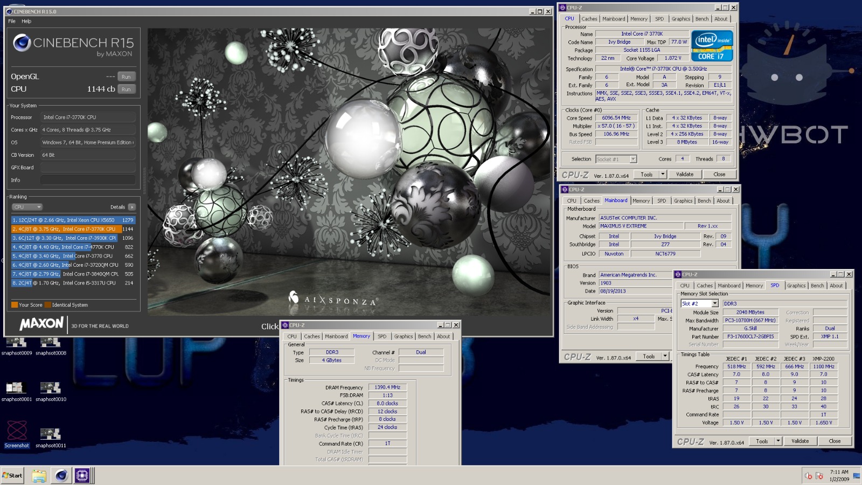Click the CPU-Z Mainboard window title icon
Viewport: 862px width, 485px height.
(x=565, y=189)
